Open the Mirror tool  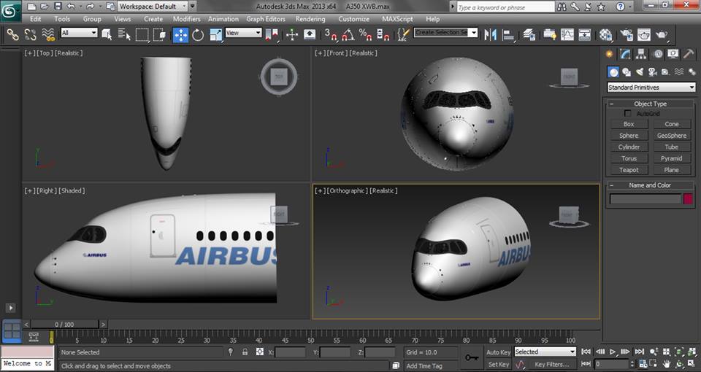(491, 34)
